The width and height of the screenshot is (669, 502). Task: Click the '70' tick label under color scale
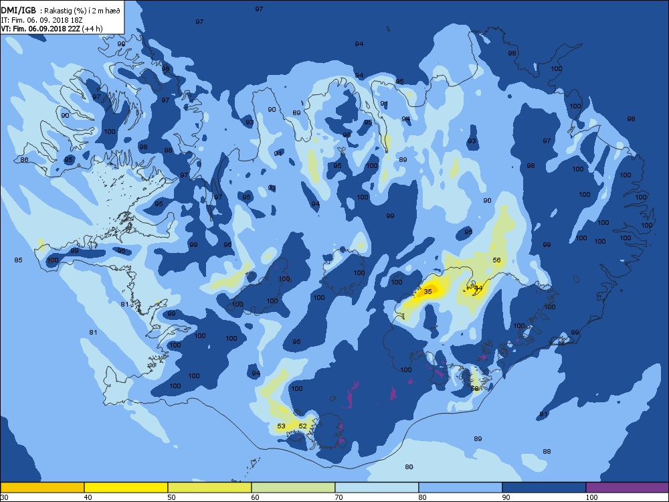[339, 497]
